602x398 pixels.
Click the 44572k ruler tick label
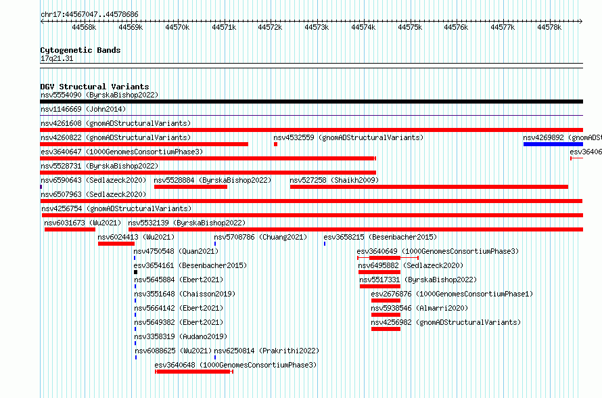point(270,27)
